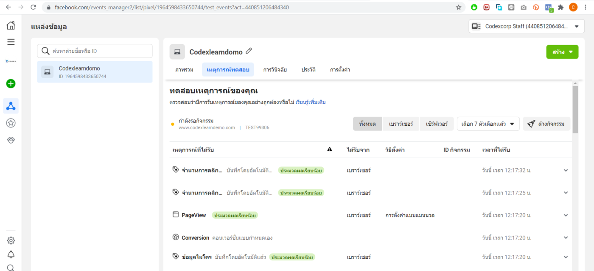Open the การวินิจฉัย tab
Screen dimensions: 594x271
[x=275, y=70]
